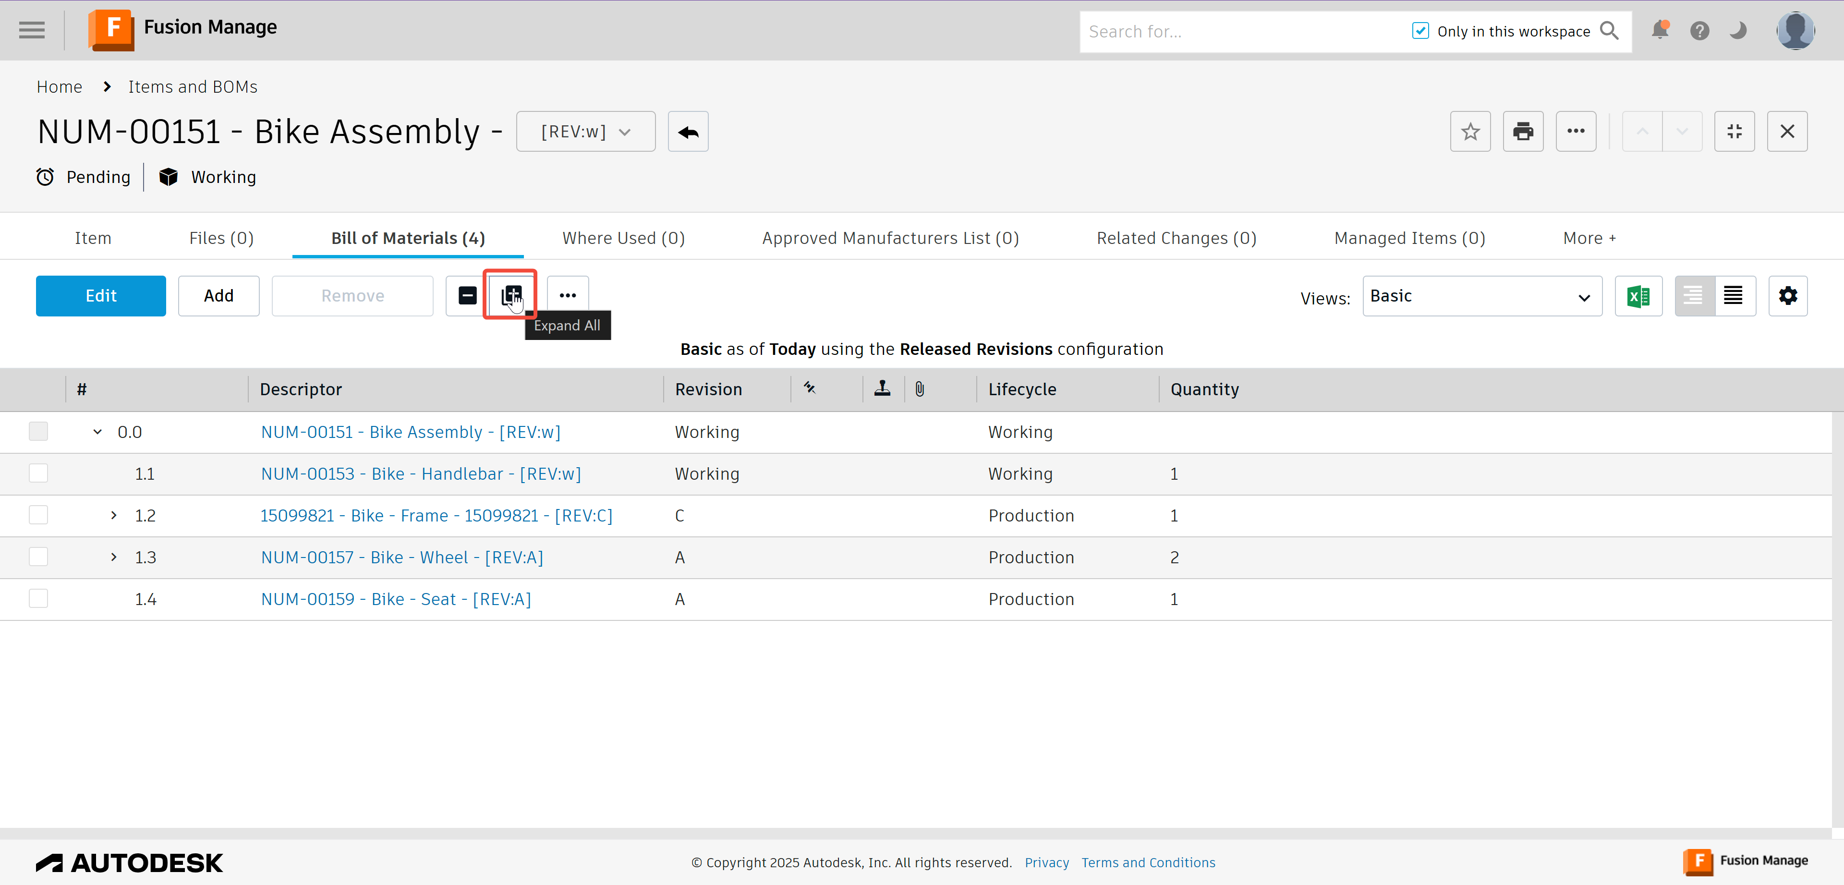Open the REV:w revision dropdown
1844x885 pixels.
coord(585,131)
